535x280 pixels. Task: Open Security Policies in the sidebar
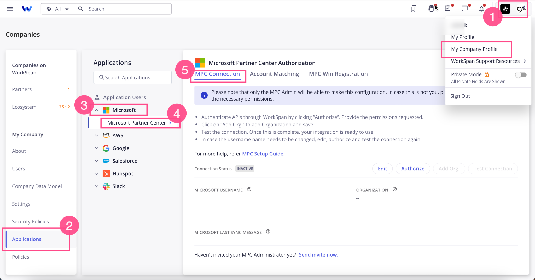[30, 222]
